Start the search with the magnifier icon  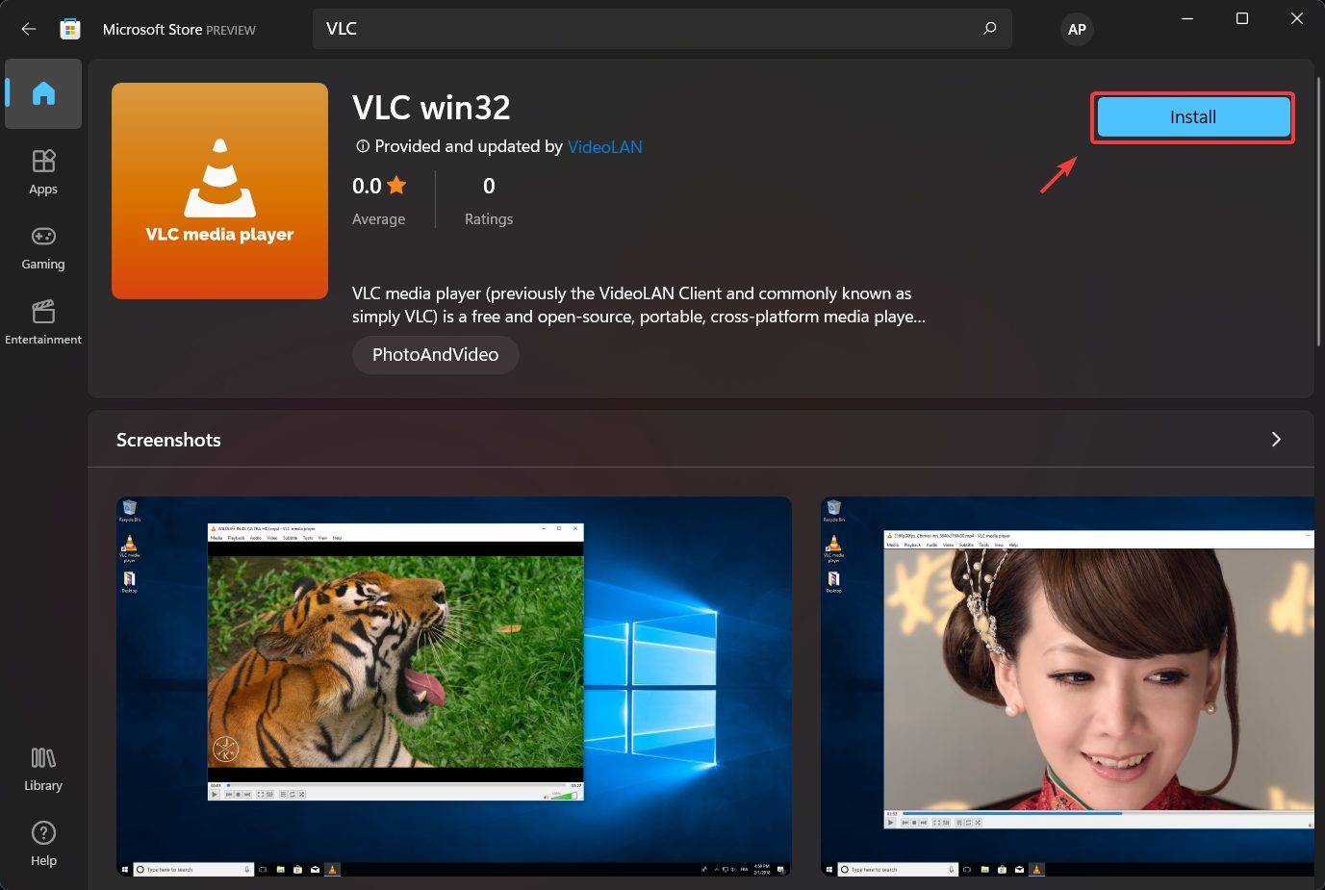(x=989, y=29)
